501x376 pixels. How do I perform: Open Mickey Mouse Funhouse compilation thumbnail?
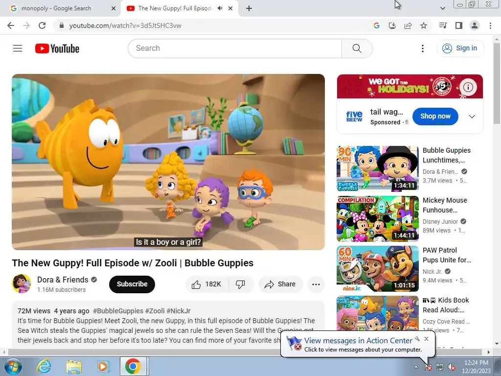pyautogui.click(x=378, y=219)
